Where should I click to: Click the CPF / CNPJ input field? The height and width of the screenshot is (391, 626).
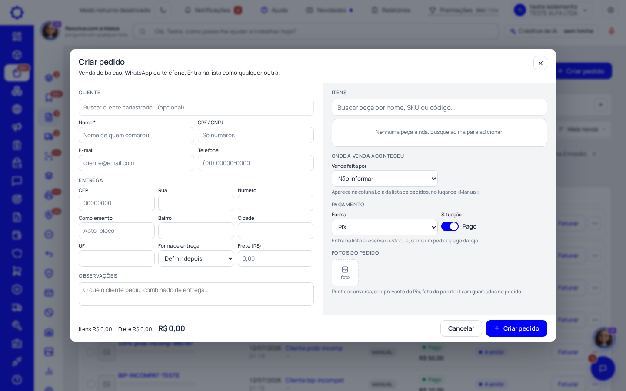pyautogui.click(x=256, y=135)
